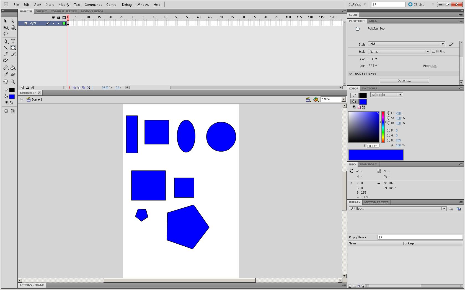465x290 pixels.
Task: Click the blue fill color swatch in toolbox
Action: click(x=12, y=96)
